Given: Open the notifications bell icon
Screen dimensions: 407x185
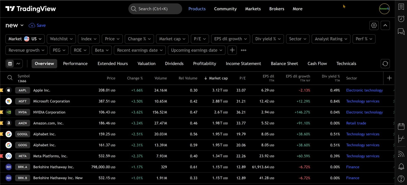Looking at the screenshot, I should pyautogui.click(x=401, y=166).
